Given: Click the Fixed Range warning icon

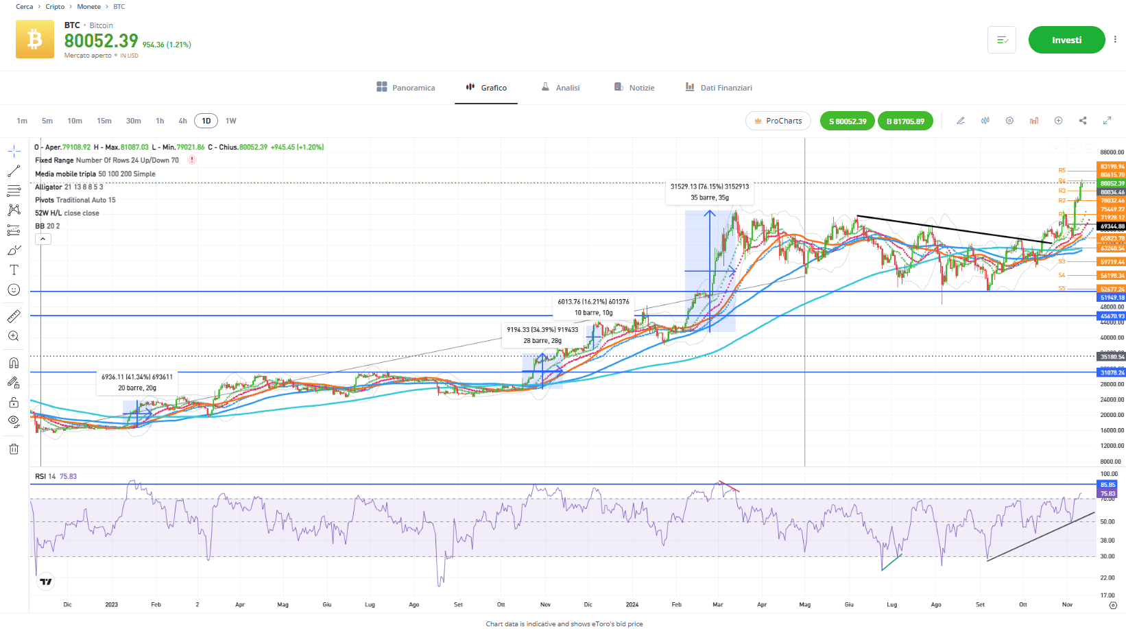Looking at the screenshot, I should (x=192, y=160).
